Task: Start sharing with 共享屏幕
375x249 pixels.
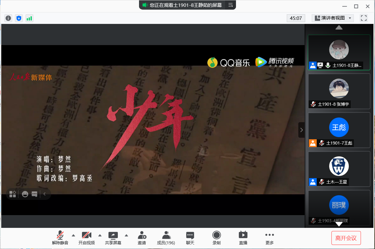Action: click(113, 238)
